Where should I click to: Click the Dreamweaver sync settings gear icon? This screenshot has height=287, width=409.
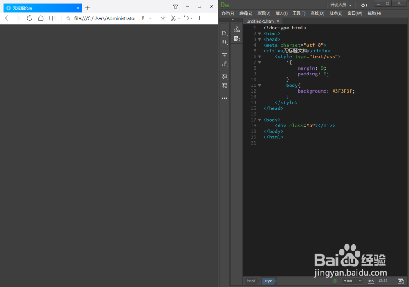coord(364,5)
